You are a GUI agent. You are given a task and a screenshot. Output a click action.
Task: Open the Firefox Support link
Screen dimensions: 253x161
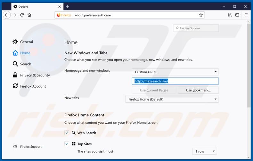[x=31, y=147]
